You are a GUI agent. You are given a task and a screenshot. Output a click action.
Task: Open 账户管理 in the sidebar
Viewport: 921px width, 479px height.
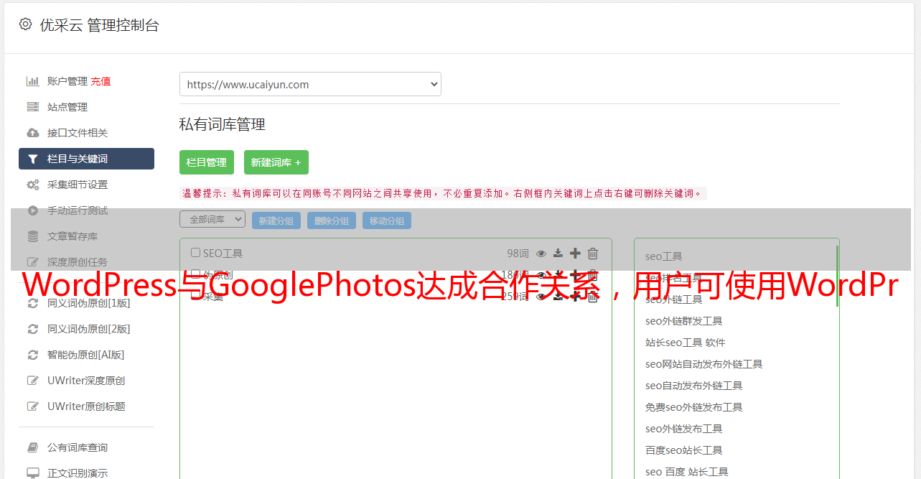coord(67,81)
